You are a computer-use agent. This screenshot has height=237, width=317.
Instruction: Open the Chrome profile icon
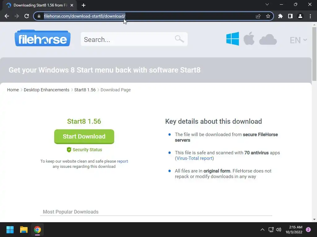click(300, 16)
